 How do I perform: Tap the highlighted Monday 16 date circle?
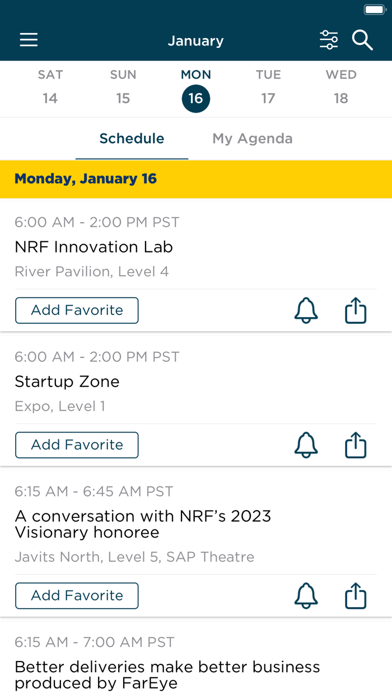point(195,98)
